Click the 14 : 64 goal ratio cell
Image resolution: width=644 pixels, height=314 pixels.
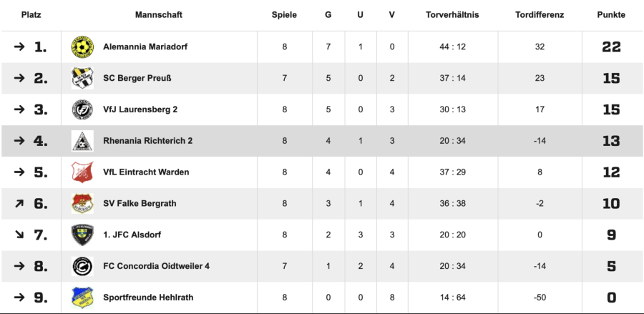pos(452,298)
